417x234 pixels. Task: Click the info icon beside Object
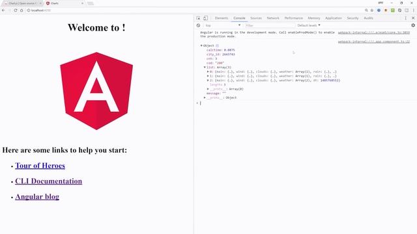point(217,45)
